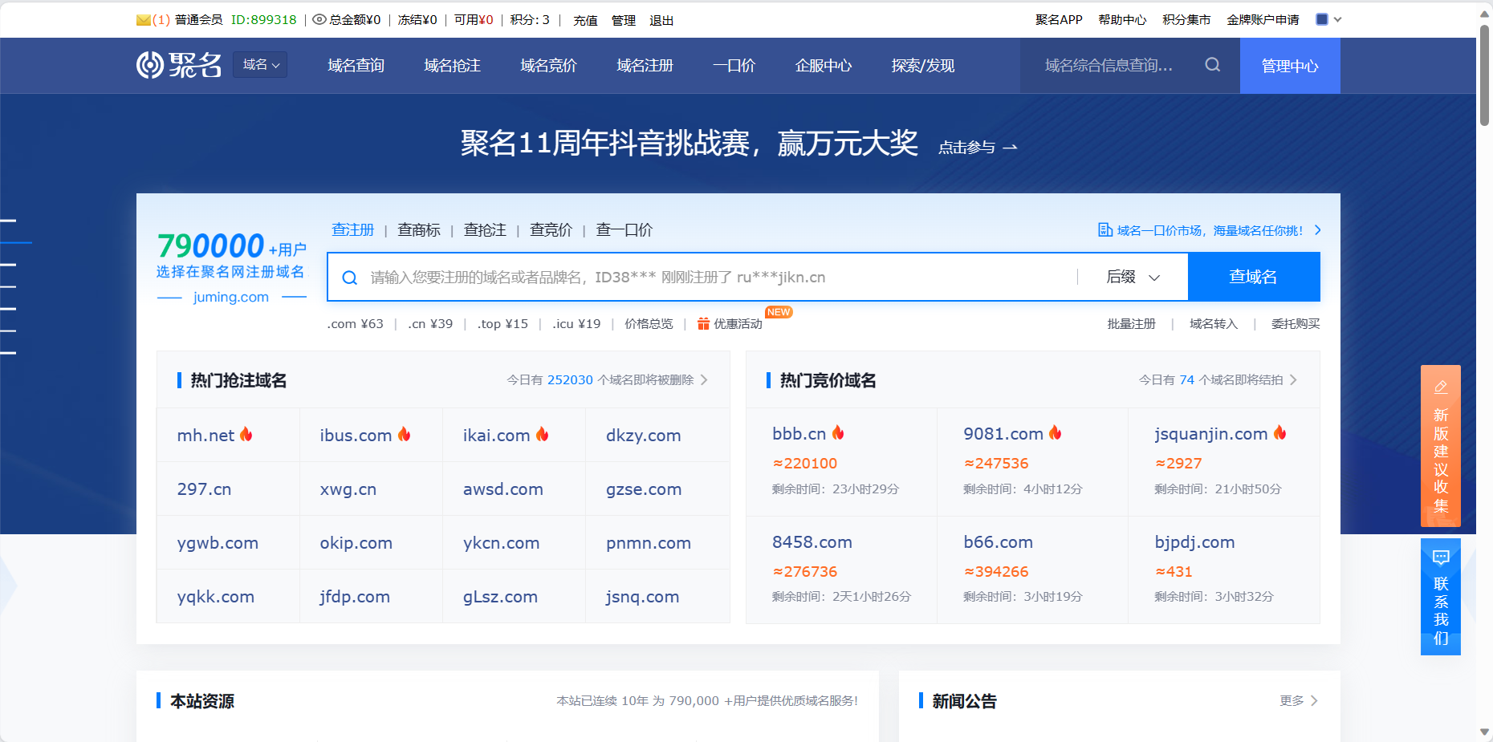Screen dimensions: 1493x742
Task: Click the magnifier in the top navigation search
Action: click(x=1212, y=65)
